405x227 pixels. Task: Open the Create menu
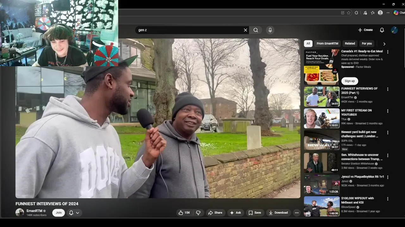click(365, 30)
